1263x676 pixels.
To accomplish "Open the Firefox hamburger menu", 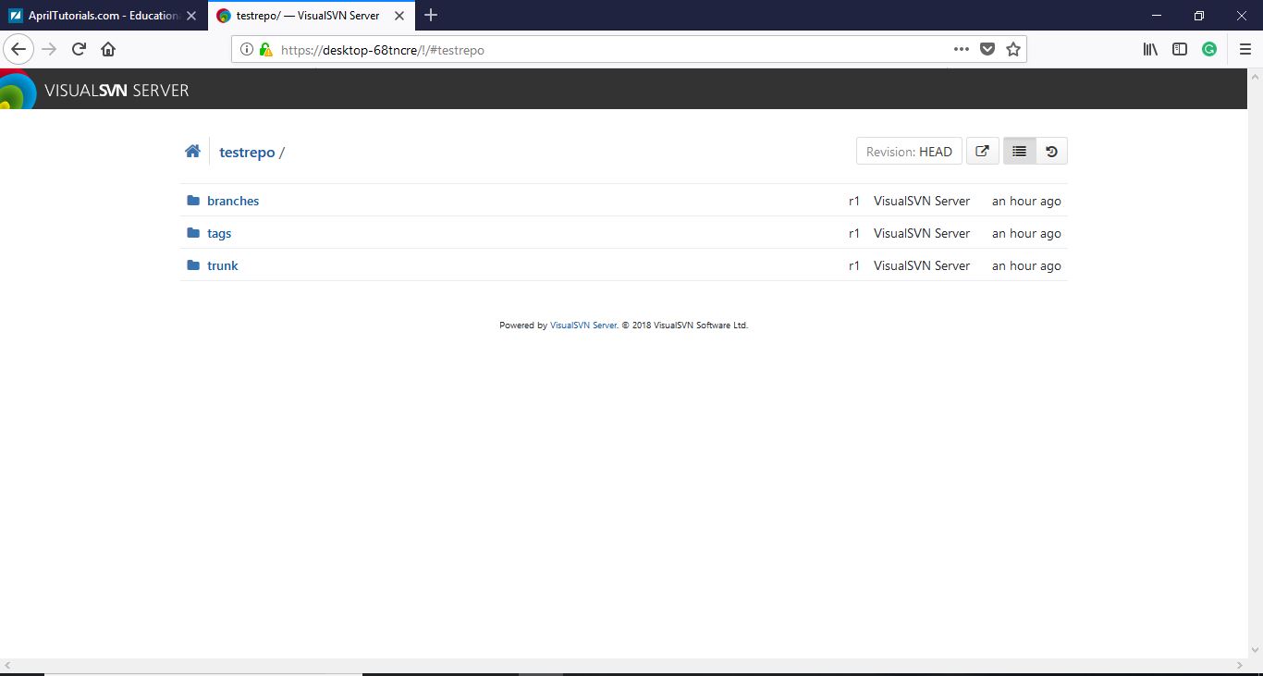I will click(1244, 49).
